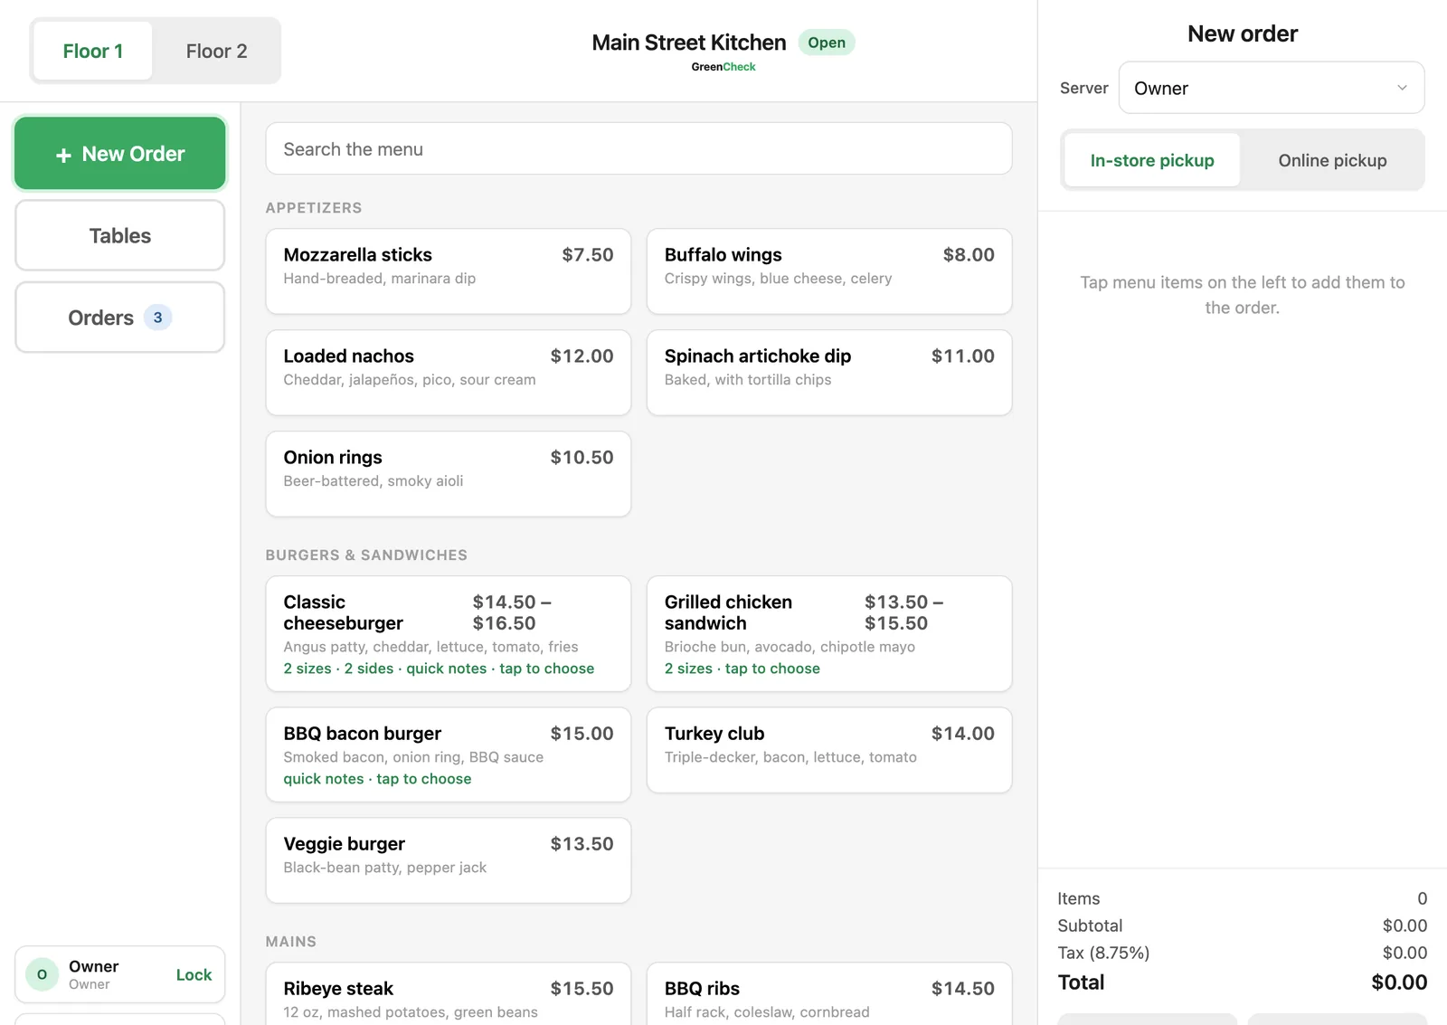Open the Server selector showing Owner
The image size is (1447, 1025).
[x=1272, y=88]
